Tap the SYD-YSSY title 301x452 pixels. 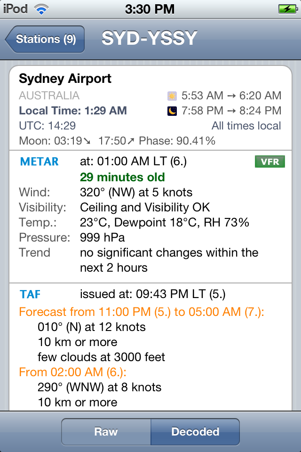pyautogui.click(x=149, y=38)
